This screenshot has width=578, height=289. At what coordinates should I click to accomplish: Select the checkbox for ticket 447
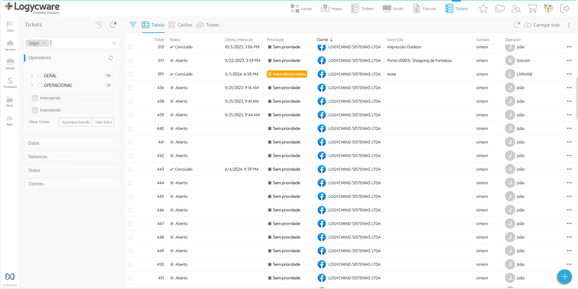(x=131, y=224)
